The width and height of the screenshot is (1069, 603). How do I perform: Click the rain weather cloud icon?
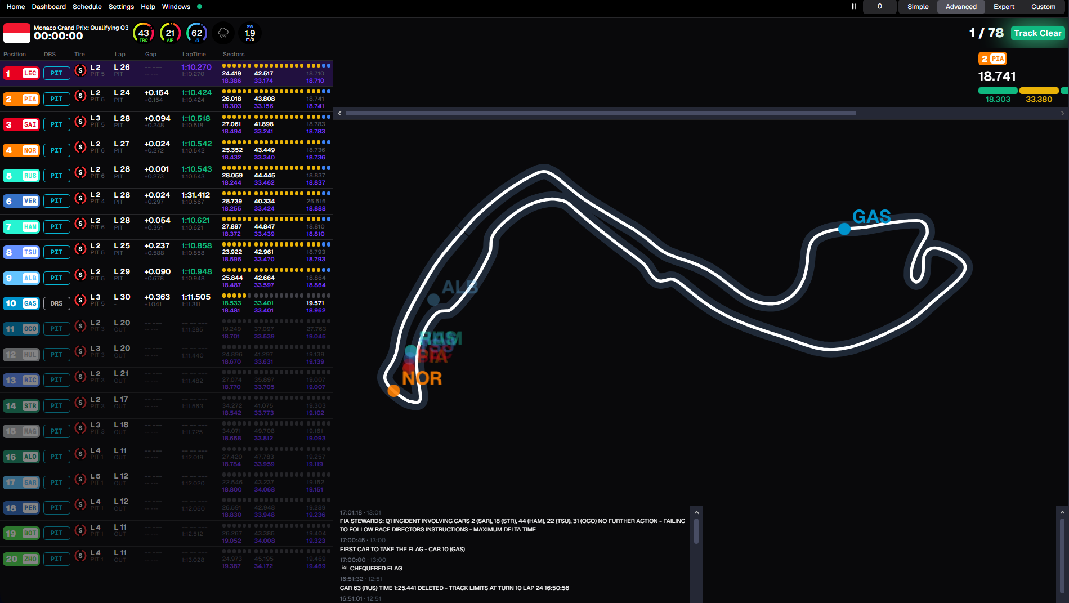point(223,33)
